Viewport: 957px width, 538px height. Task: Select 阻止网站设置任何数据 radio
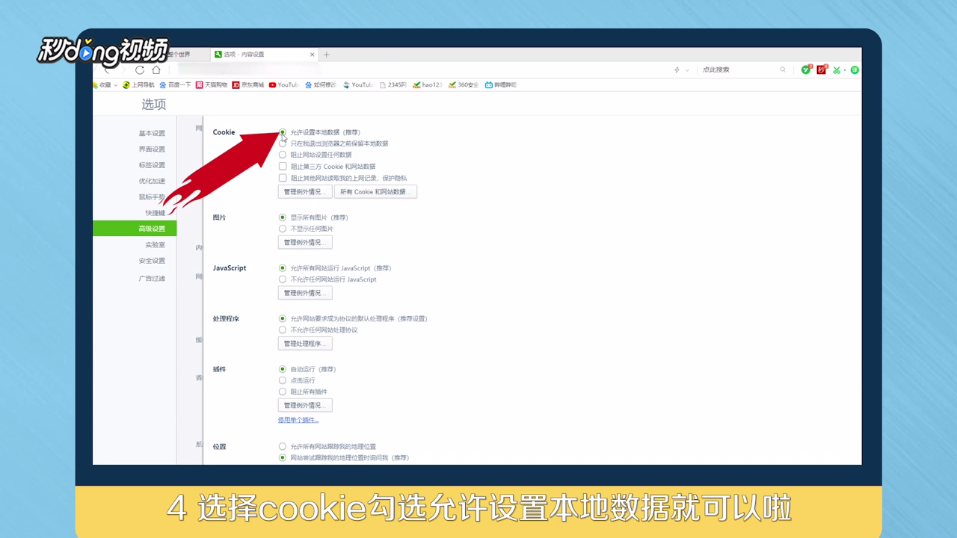click(x=283, y=155)
